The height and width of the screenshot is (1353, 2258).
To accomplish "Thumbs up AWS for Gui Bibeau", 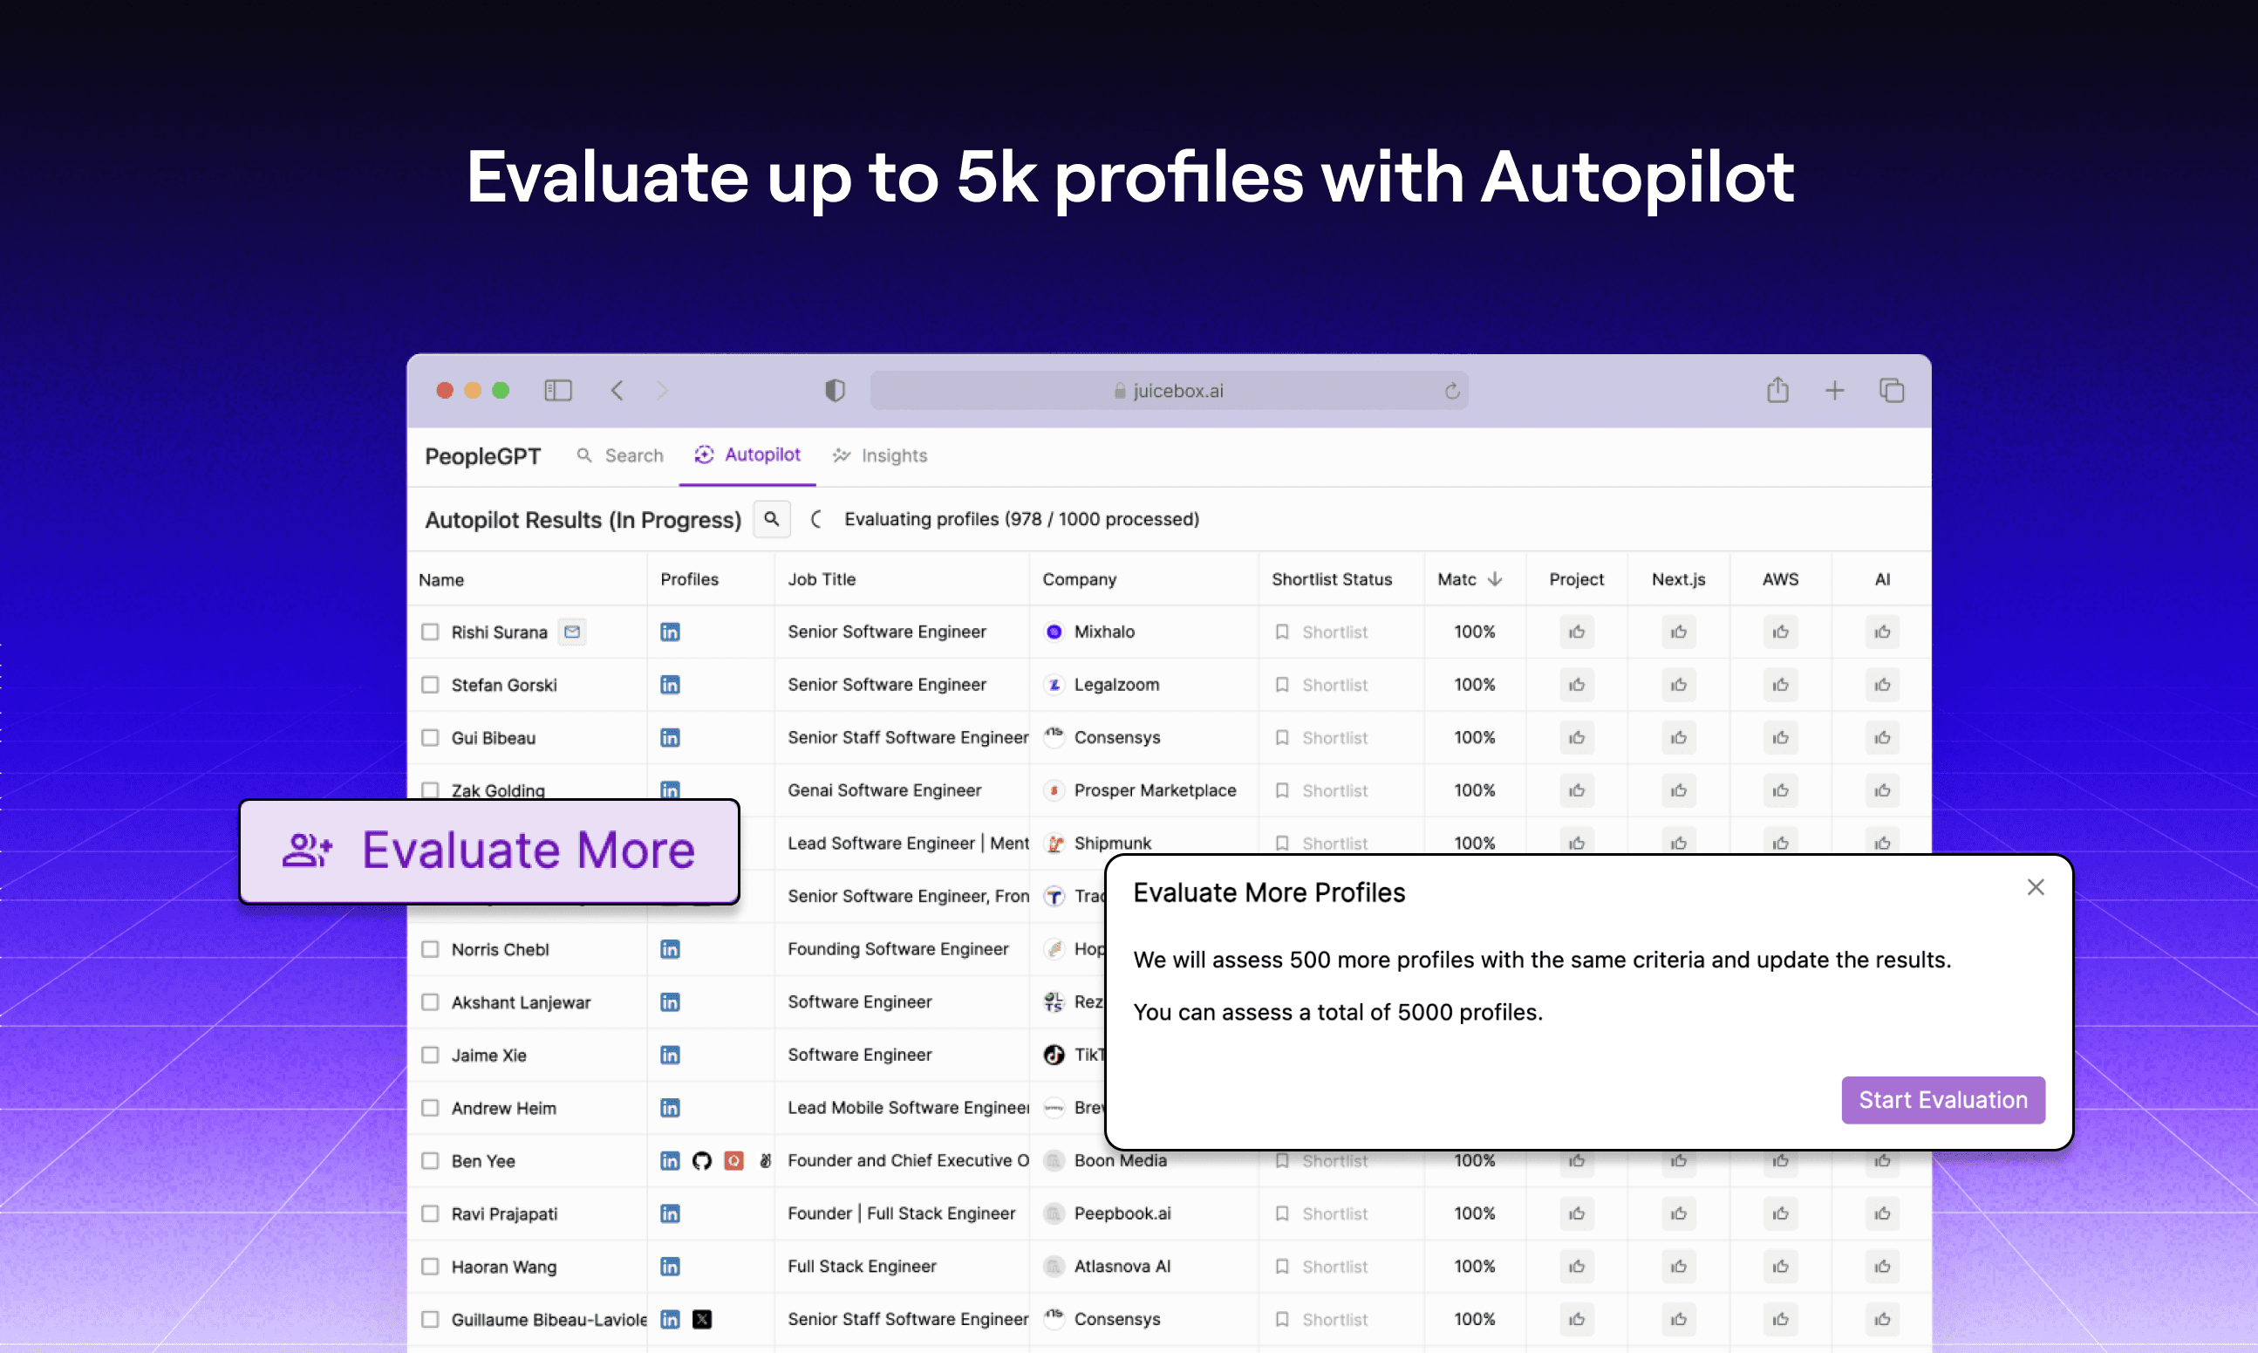I will (1780, 738).
